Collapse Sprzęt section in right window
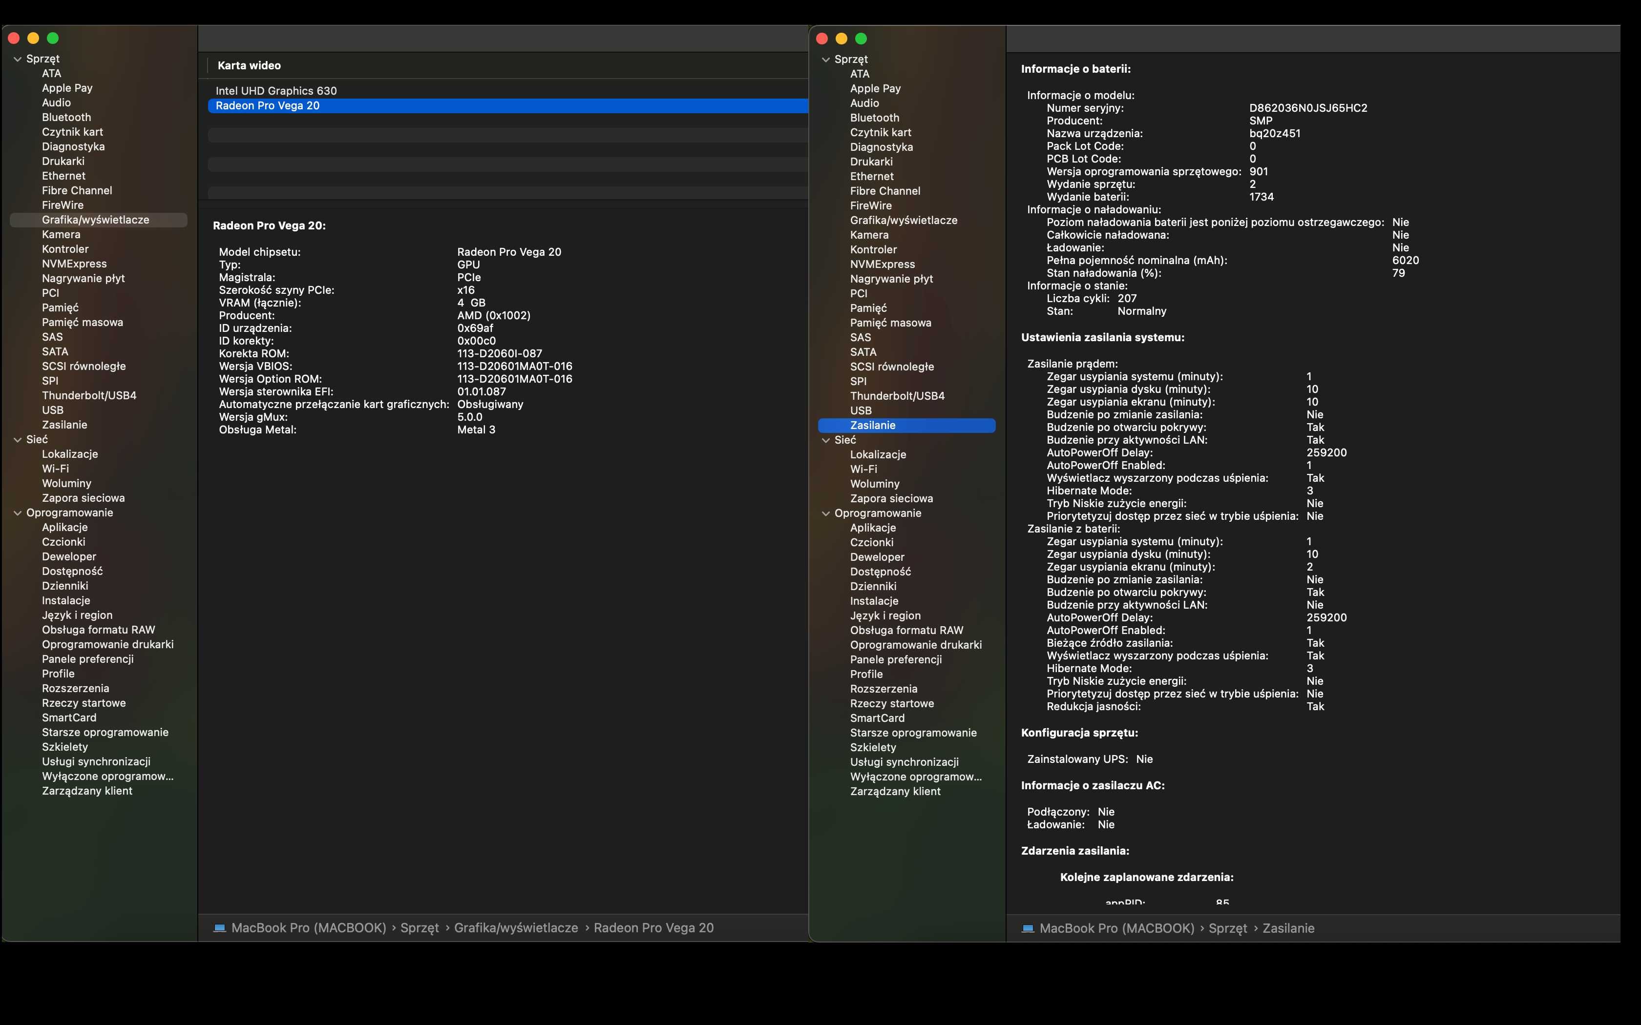This screenshot has width=1641, height=1025. click(826, 60)
